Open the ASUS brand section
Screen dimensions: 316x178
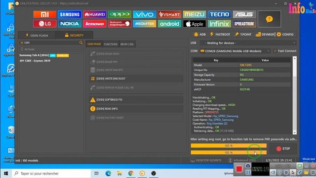[244, 14]
